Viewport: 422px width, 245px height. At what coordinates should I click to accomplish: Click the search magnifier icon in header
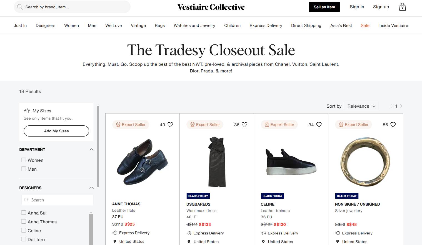coord(20,7)
